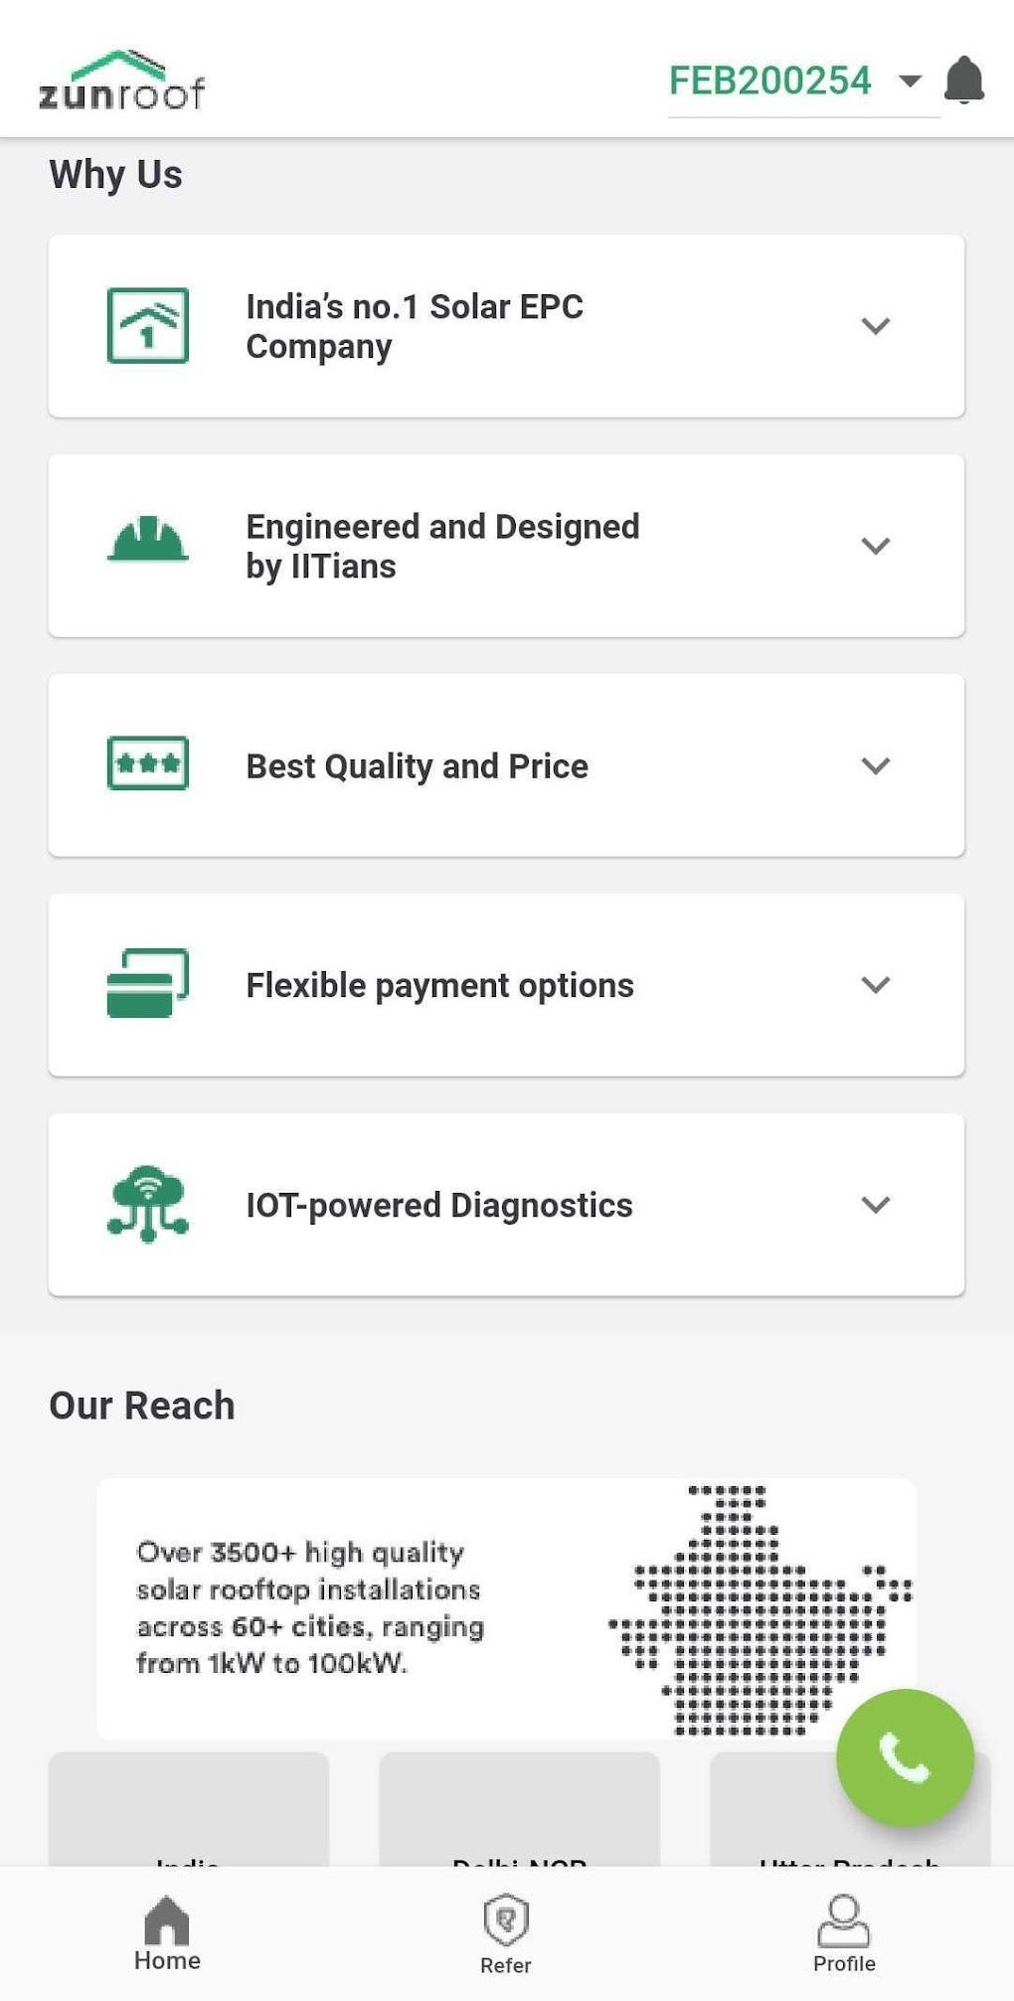Expand Engineered and Designed by IITians chevron
This screenshot has width=1014, height=2001.
[875, 546]
